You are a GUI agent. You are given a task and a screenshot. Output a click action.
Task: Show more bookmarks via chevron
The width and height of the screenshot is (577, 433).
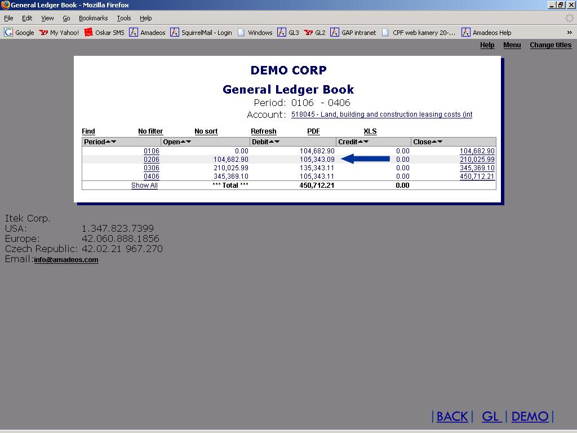[x=569, y=32]
